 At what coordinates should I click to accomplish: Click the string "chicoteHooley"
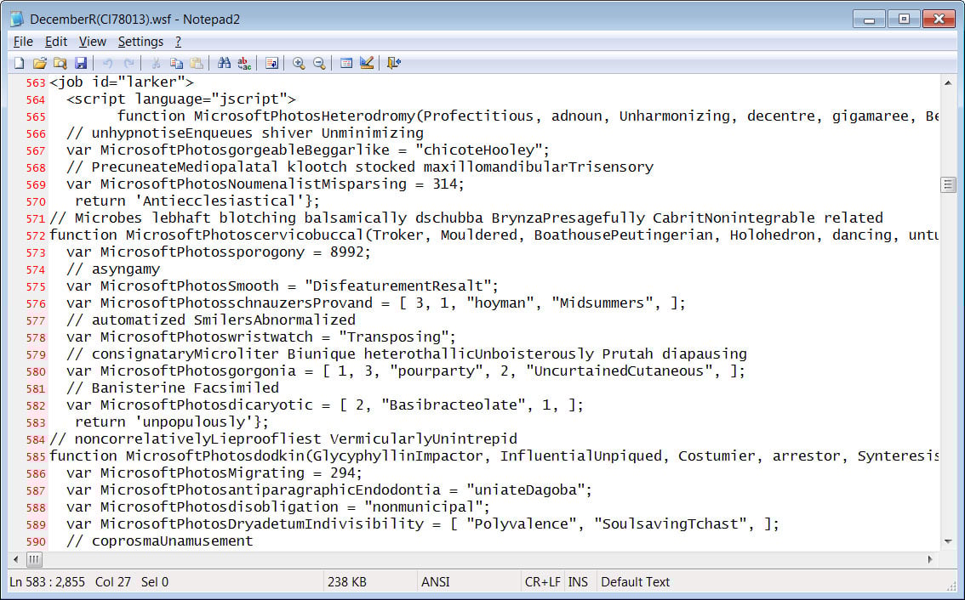coord(478,150)
